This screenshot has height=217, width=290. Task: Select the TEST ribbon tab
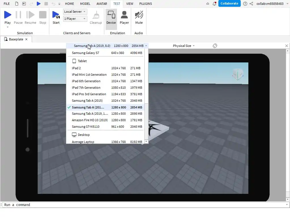click(x=117, y=4)
